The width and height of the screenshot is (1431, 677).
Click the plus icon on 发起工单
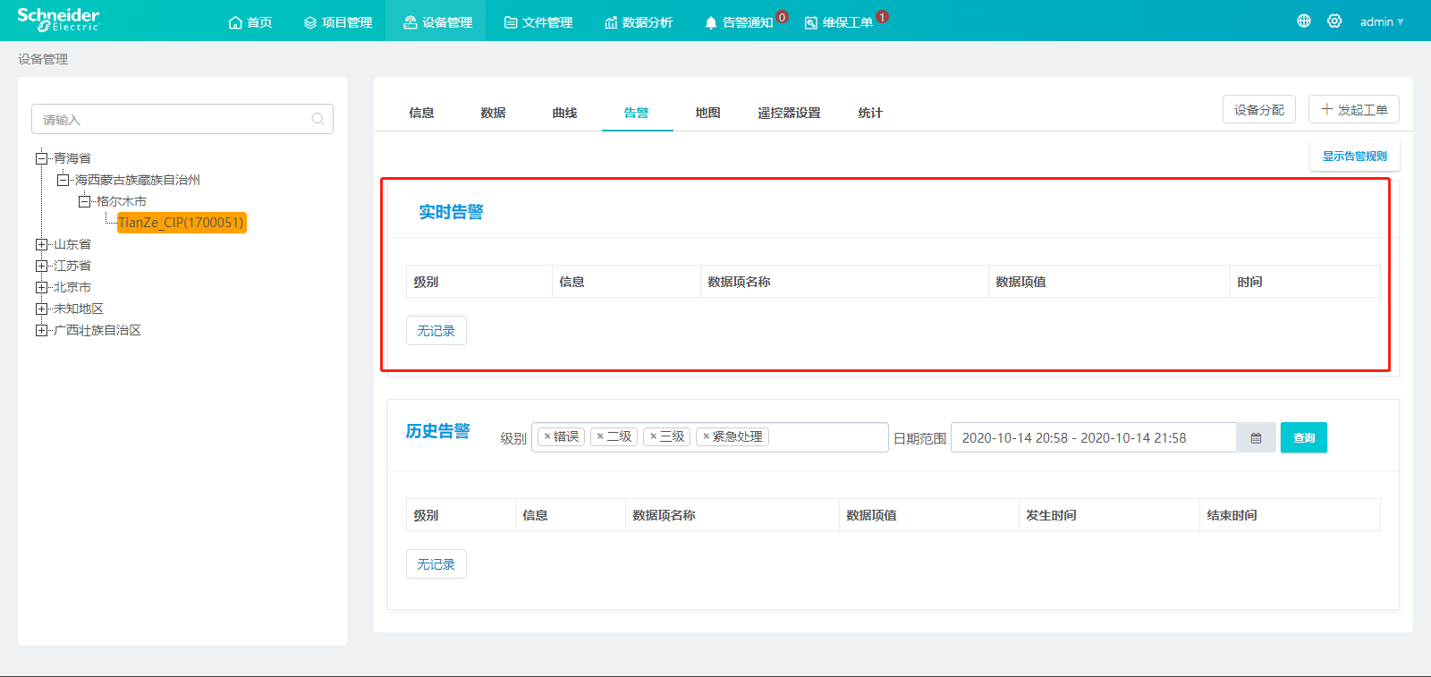tap(1327, 109)
